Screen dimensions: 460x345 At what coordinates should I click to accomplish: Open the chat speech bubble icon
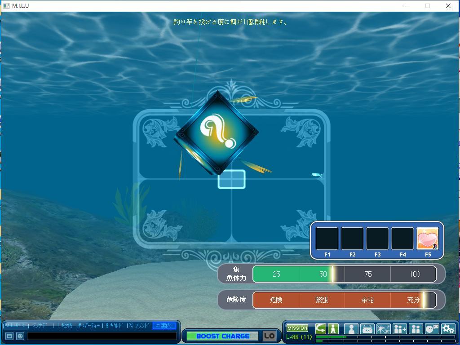432,329
